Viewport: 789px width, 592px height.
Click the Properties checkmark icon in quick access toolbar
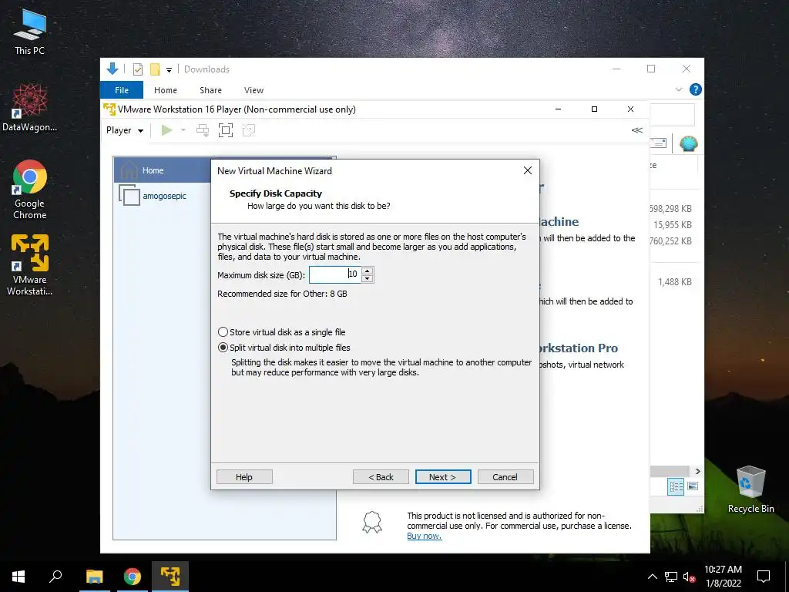[138, 69]
